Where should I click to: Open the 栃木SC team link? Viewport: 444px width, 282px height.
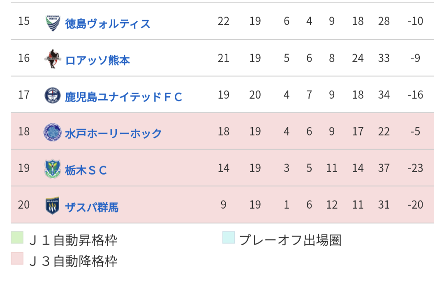[x=86, y=170]
